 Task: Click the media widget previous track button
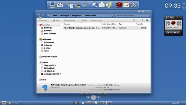pos(88,97)
